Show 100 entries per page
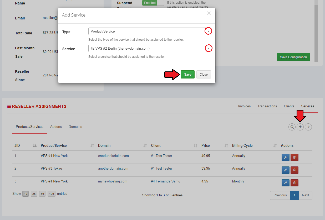325x220 pixels. [x=52, y=194]
